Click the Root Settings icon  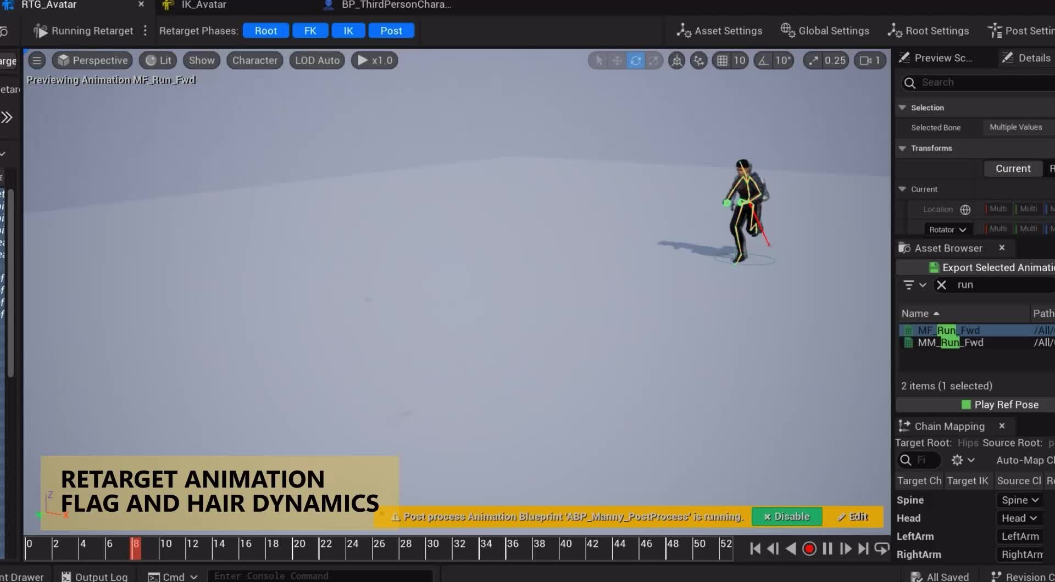894,31
